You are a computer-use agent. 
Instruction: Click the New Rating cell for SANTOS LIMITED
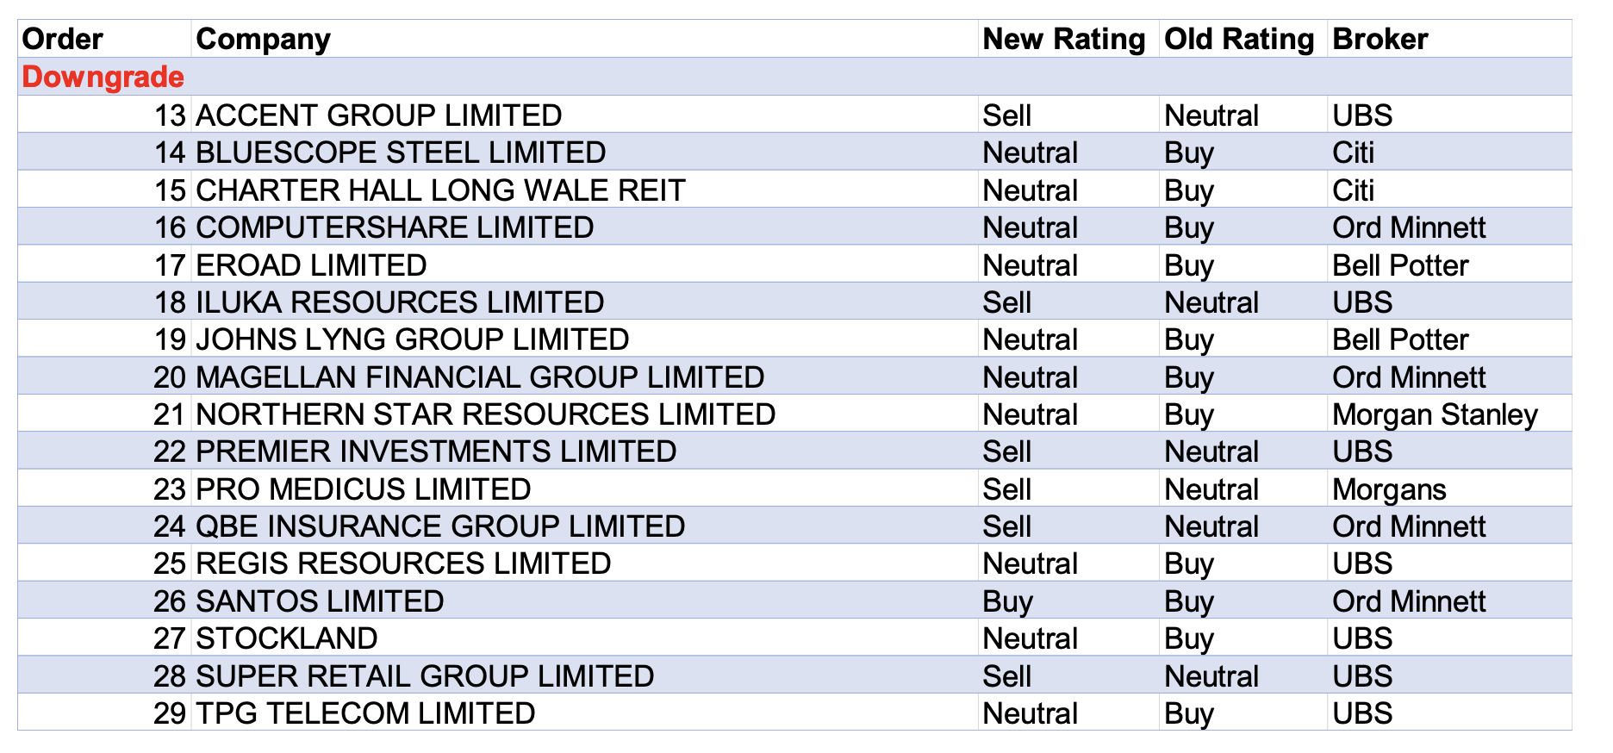pyautogui.click(x=1007, y=601)
